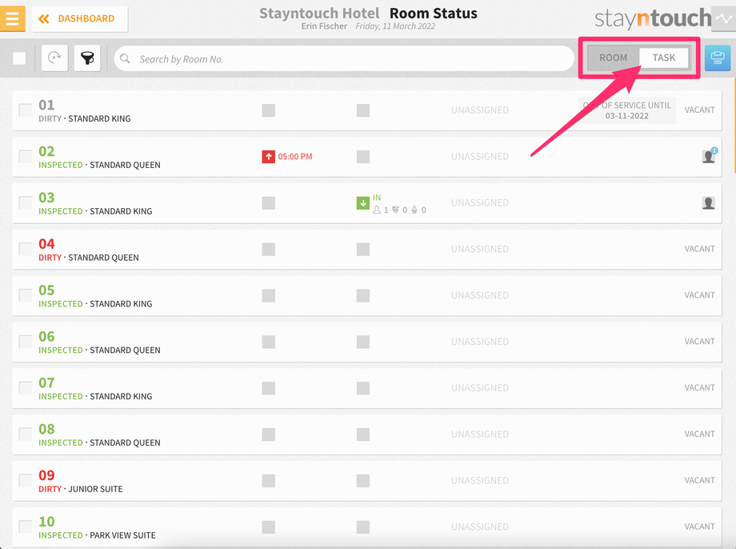The width and height of the screenshot is (736, 549).
Task: Click UNASSIGNED in room 01 row
Action: (480, 110)
